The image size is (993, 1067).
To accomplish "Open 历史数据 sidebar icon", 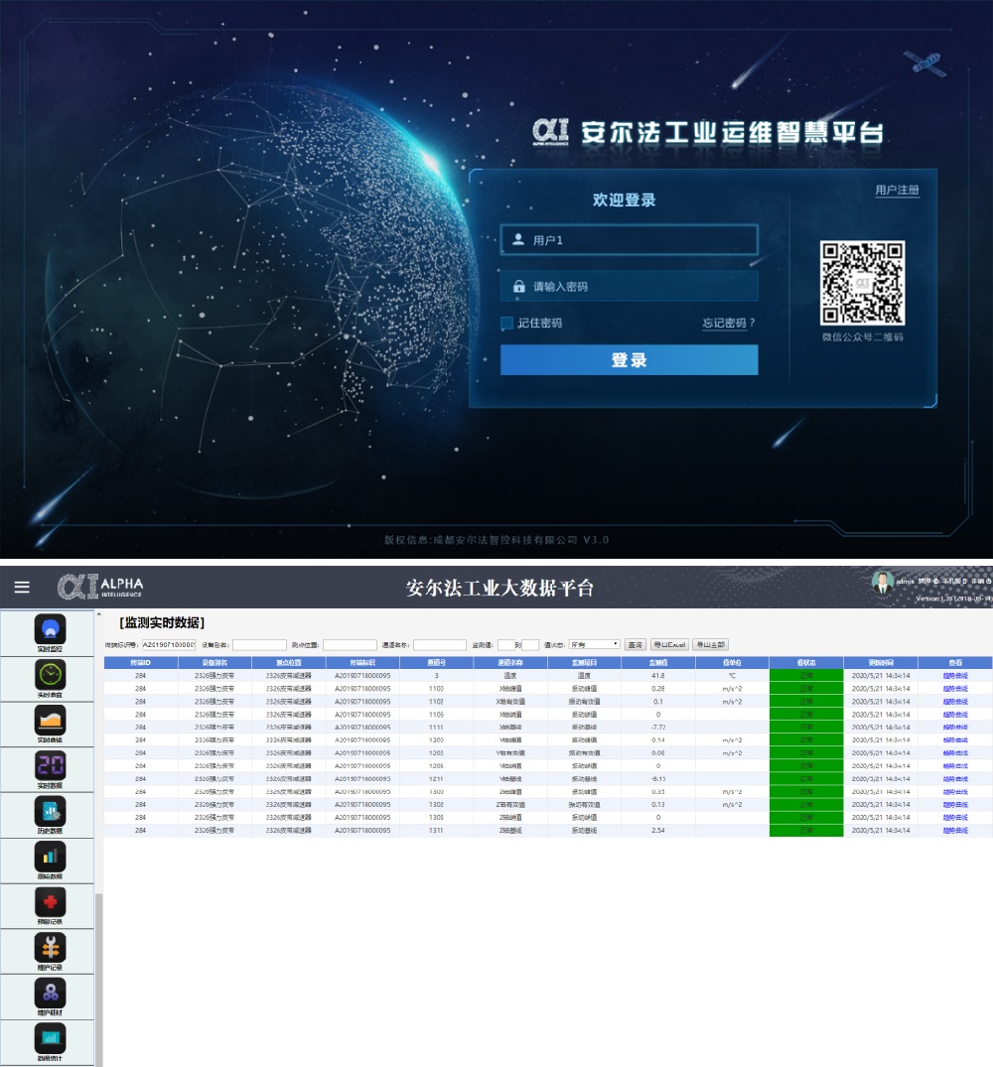I will tap(51, 811).
